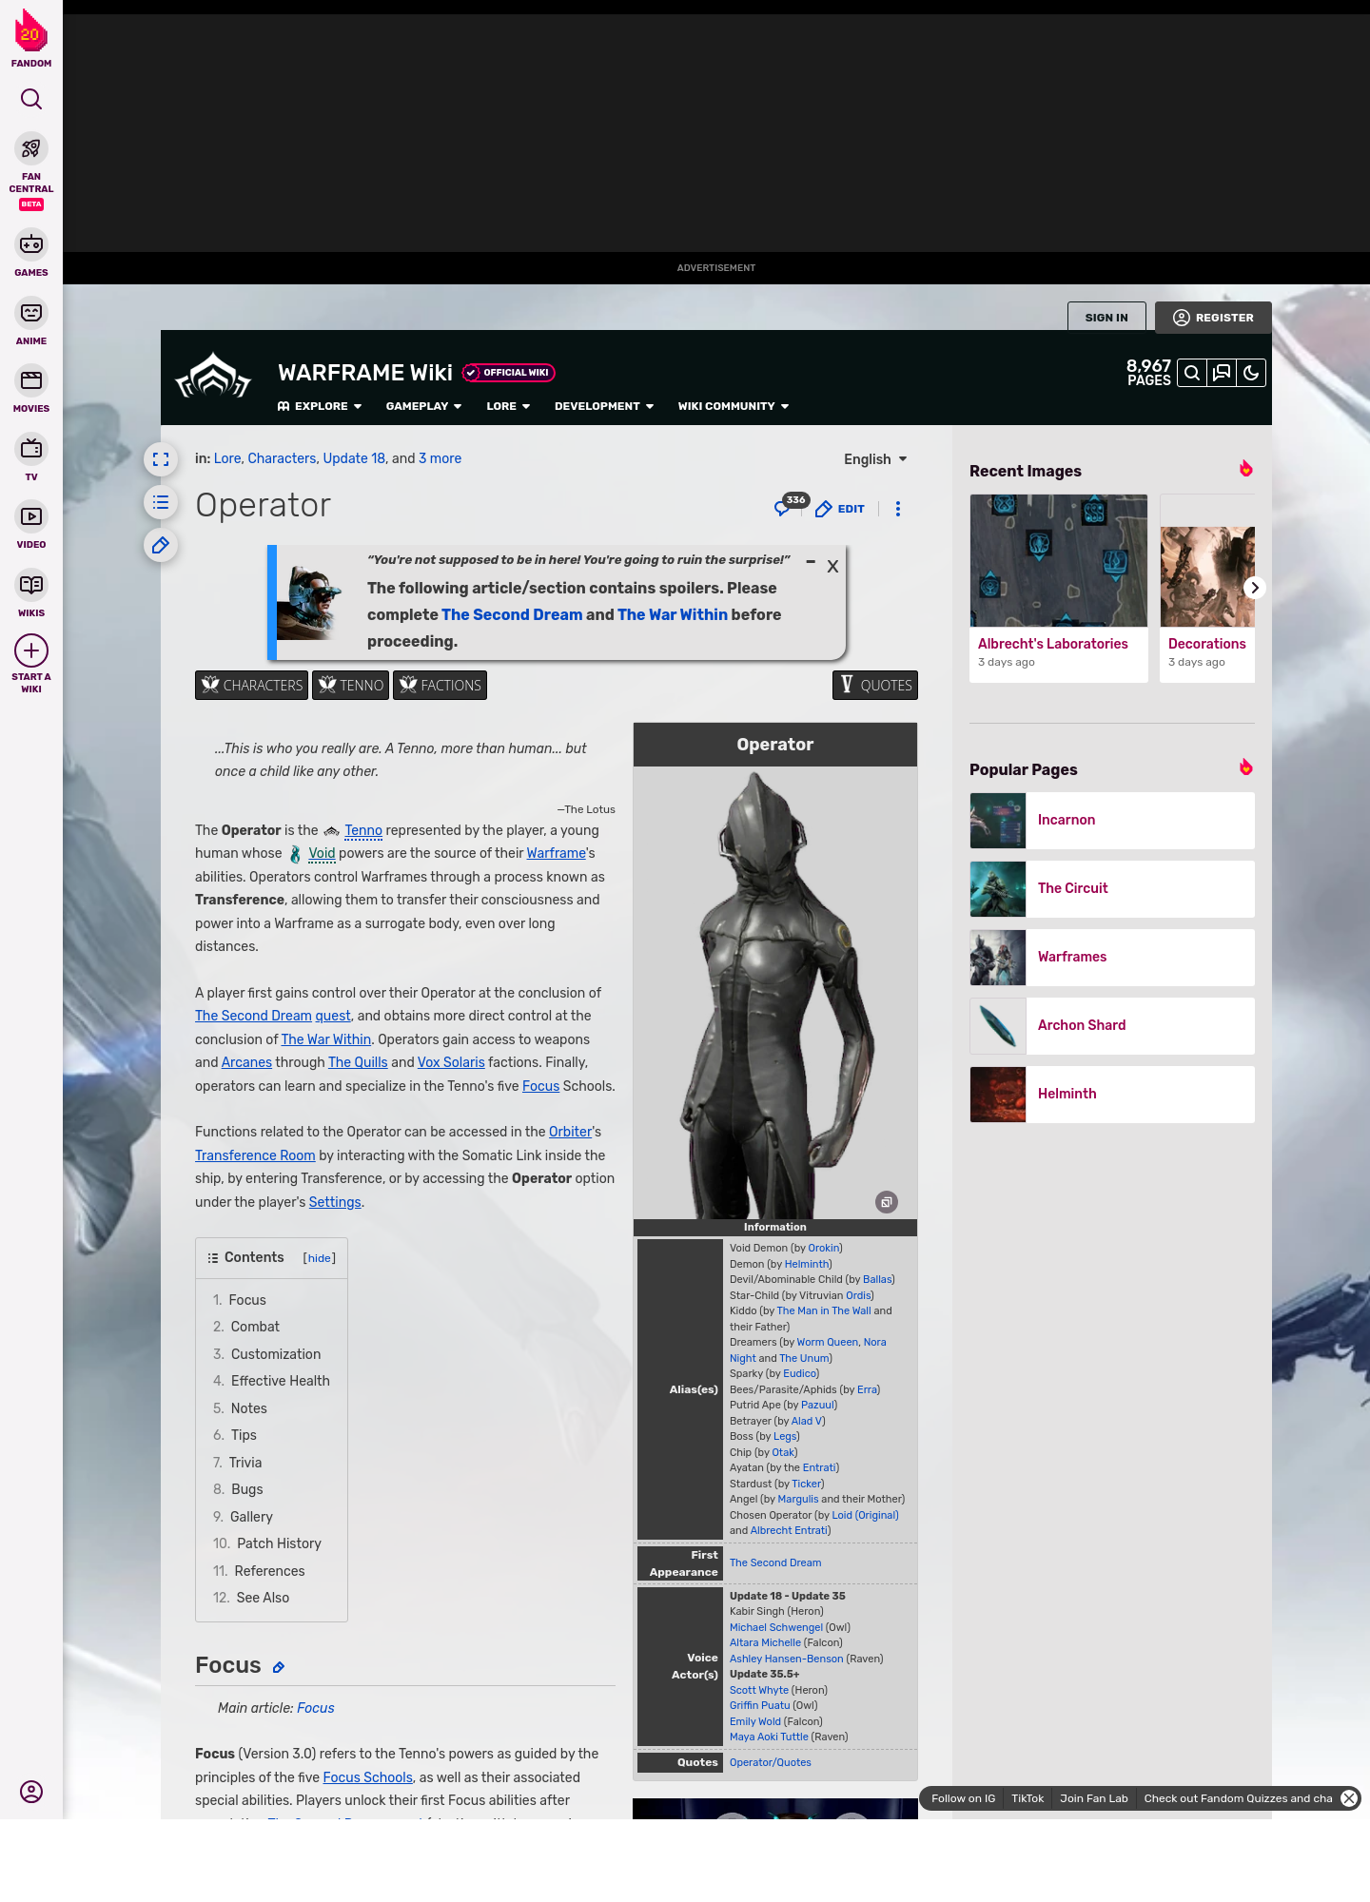Open the floating table of contents icon
1370x1902 pixels.
point(161,502)
